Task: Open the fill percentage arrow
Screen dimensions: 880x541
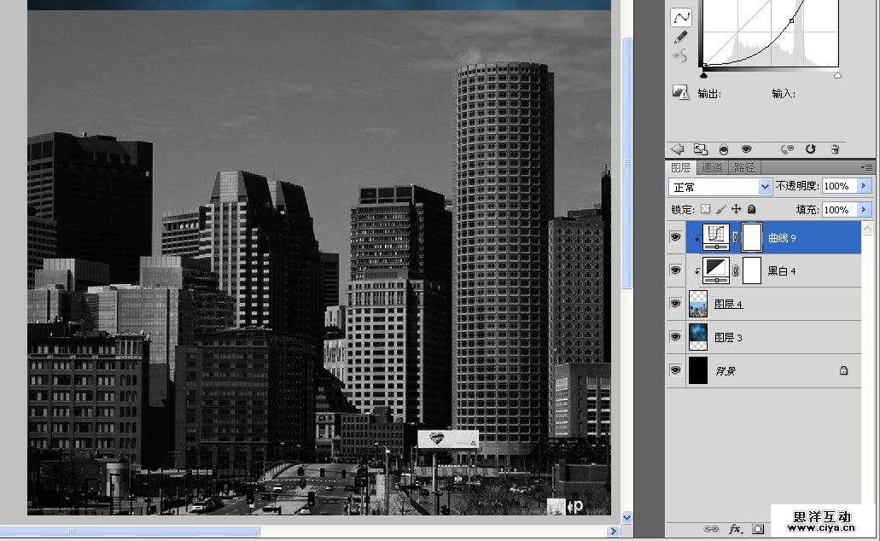Action: 864,209
